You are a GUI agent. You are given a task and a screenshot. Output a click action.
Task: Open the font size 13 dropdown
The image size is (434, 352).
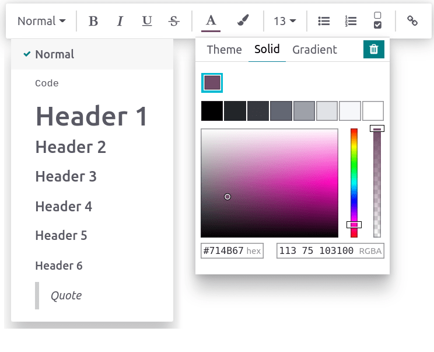[x=285, y=21]
